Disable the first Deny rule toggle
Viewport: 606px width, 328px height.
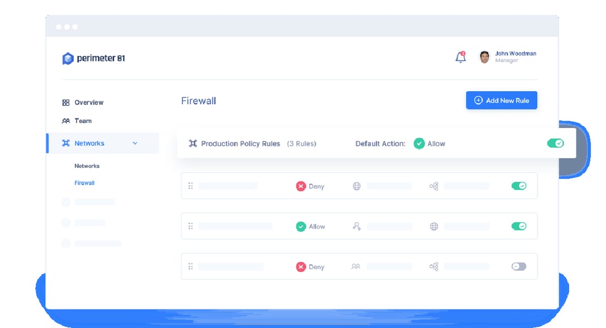click(x=519, y=186)
